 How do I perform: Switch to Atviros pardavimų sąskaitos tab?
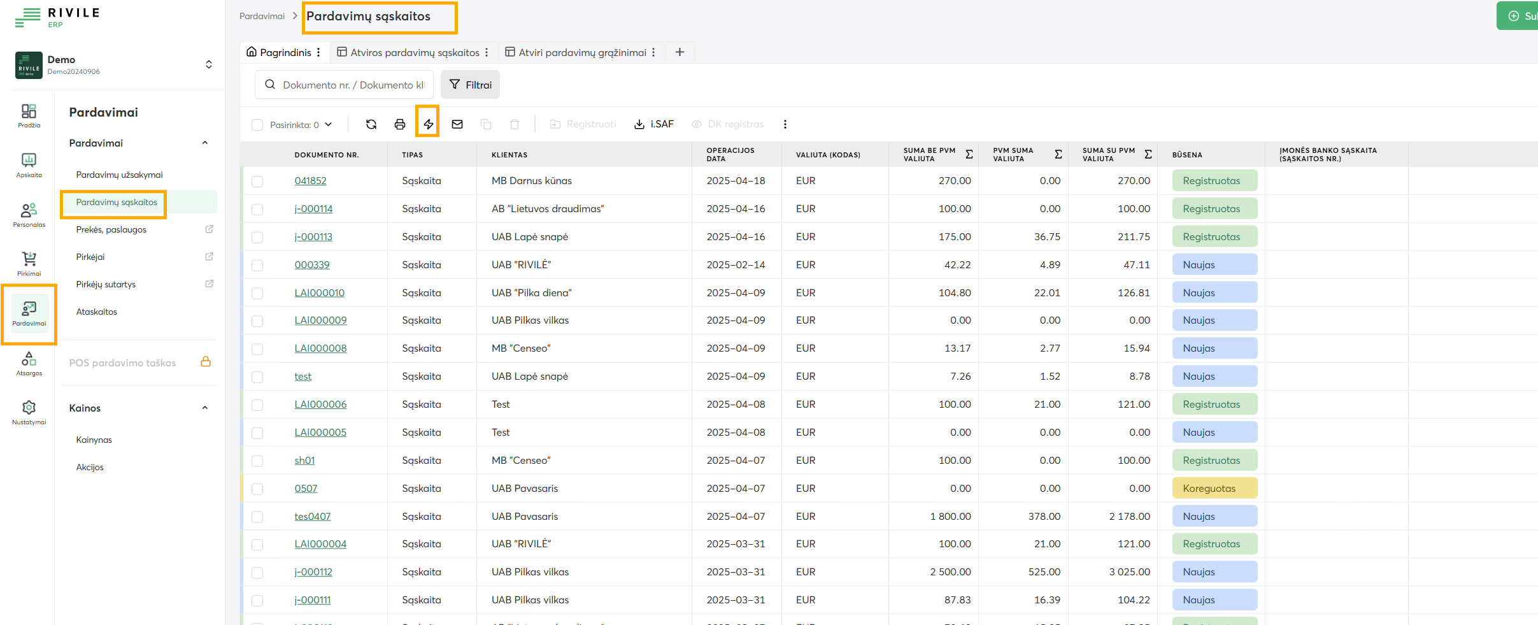(414, 52)
